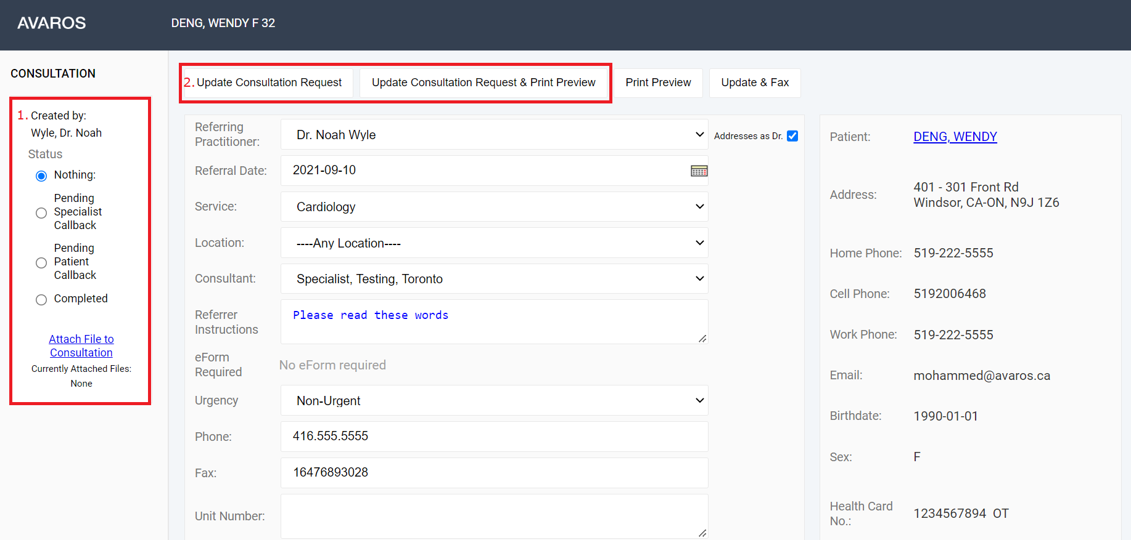Image resolution: width=1131 pixels, height=540 pixels.
Task: Click the address 401 - 301 Front Rd
Action: 966,187
